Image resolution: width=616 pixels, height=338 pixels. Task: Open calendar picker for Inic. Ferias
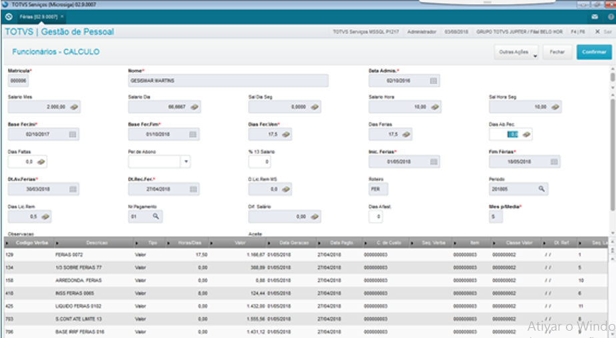(x=433, y=162)
